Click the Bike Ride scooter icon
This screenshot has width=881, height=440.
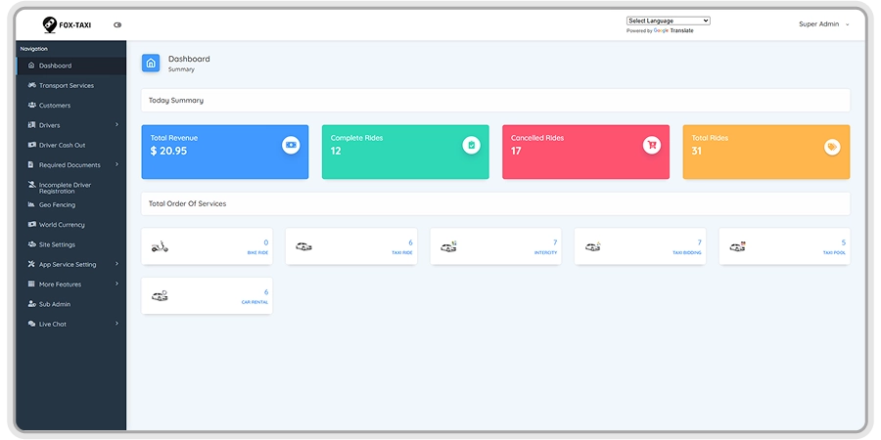click(160, 246)
